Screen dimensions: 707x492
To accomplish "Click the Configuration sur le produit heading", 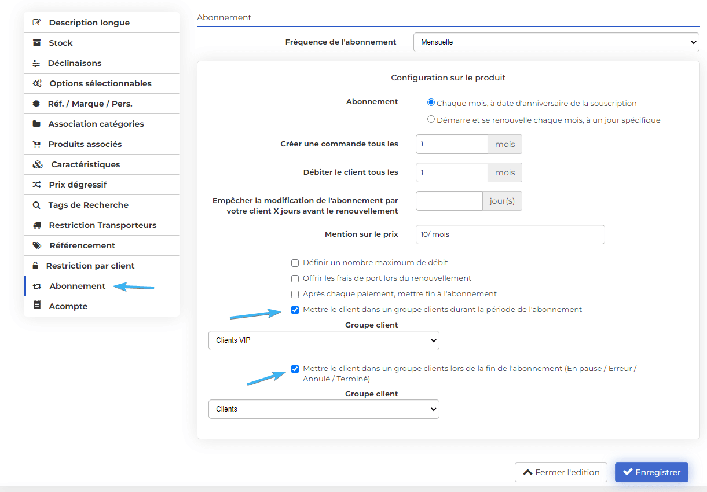I will [x=448, y=78].
